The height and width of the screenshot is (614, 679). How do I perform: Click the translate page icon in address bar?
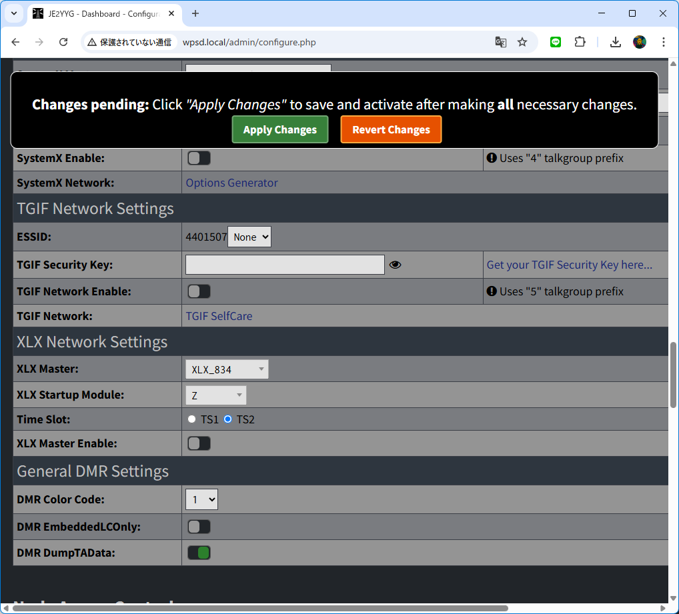[500, 42]
